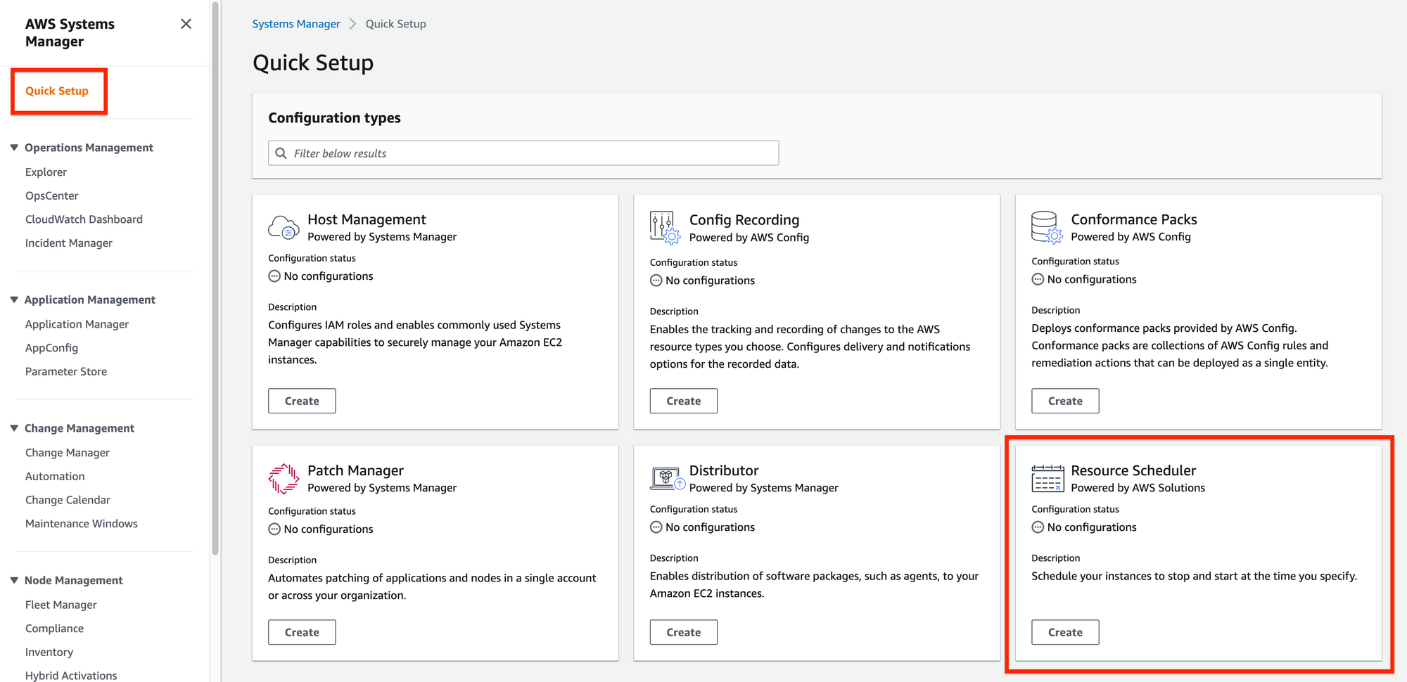The image size is (1407, 682).
Task: Click 'Powered by AWS Solutions' text
Action: tap(1138, 488)
